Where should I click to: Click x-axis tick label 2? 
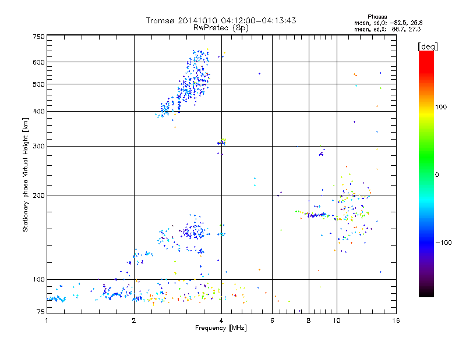pos(134,320)
